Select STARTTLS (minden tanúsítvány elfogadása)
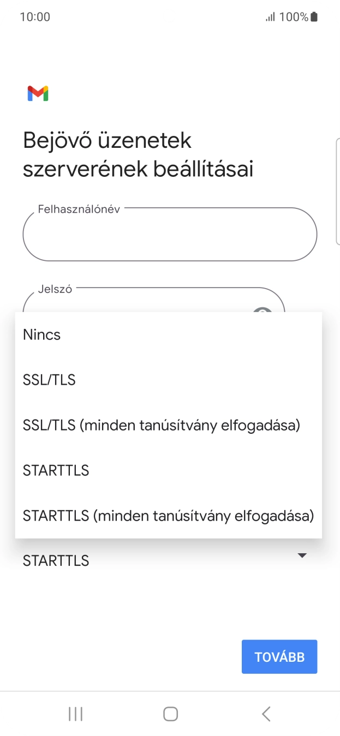The width and height of the screenshot is (340, 736). [x=168, y=515]
